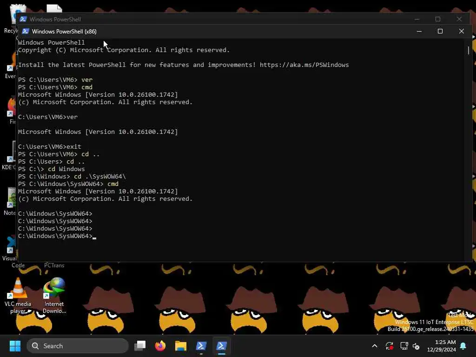This screenshot has height=357, width=476.
Task: Click the red sync tray icon
Action: pos(390,346)
